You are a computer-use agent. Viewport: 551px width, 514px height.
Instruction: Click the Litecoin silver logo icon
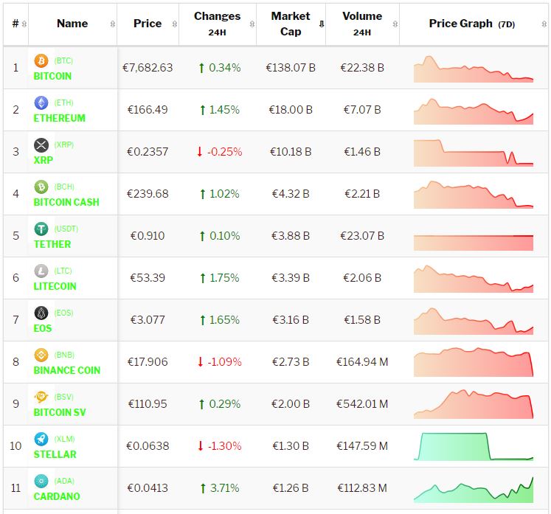41,271
